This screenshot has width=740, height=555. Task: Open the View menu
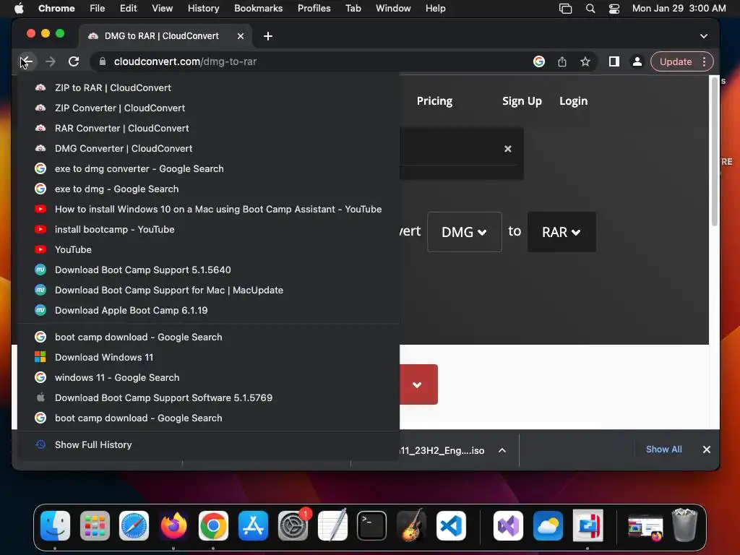point(162,9)
